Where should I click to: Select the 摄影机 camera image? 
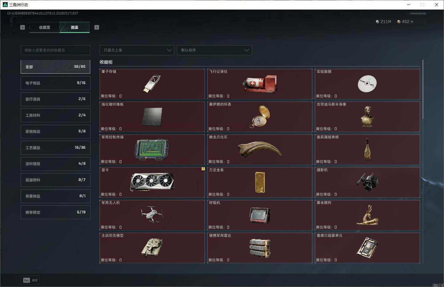point(367,182)
